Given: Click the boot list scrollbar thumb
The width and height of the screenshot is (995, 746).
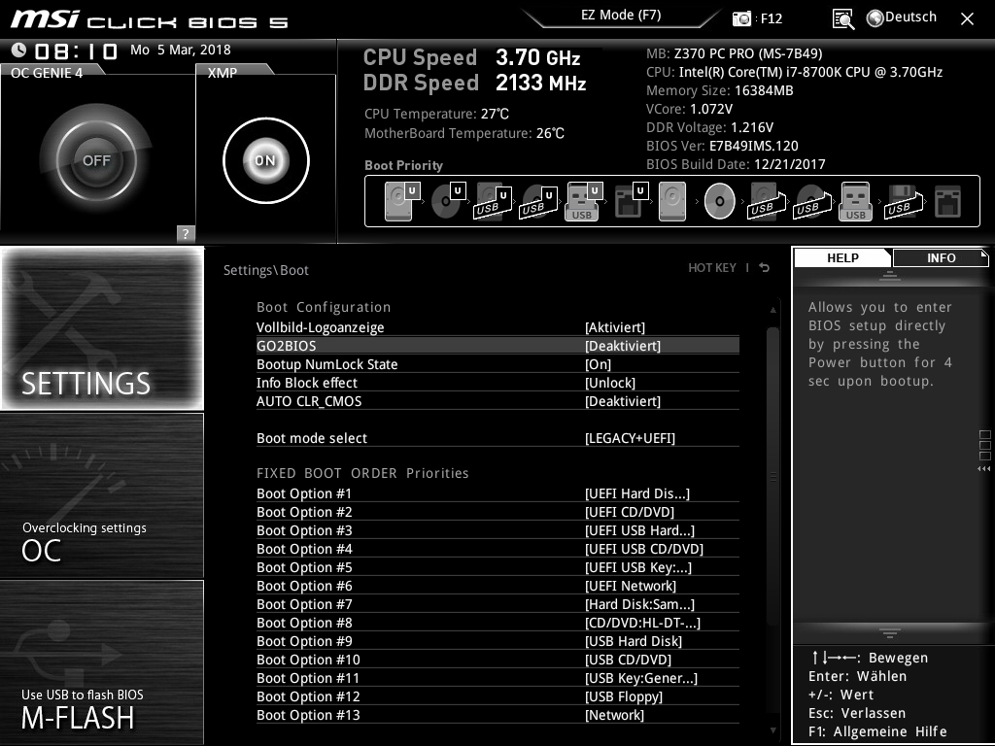Looking at the screenshot, I should 772,476.
